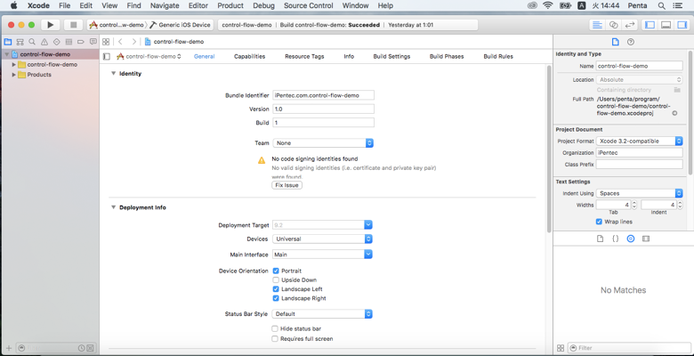Open Spotlight search in menu bar
The image size is (694, 356).
coord(661,5)
